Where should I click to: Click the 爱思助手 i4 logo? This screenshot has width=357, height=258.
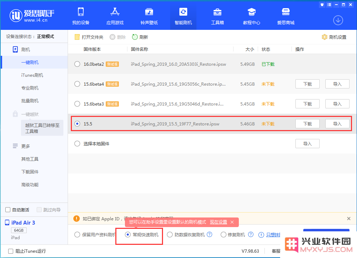[32, 16]
